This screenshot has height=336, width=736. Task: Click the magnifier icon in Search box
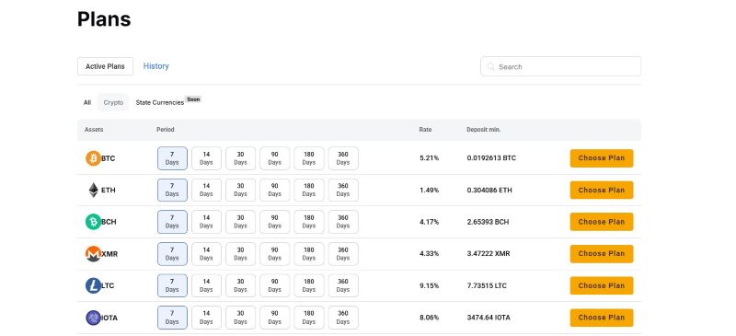click(491, 66)
